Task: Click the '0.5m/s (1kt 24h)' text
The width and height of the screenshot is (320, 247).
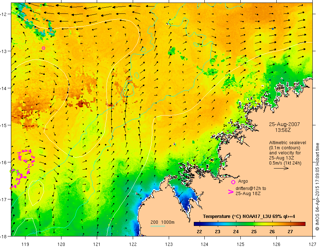Action: pos(285,163)
